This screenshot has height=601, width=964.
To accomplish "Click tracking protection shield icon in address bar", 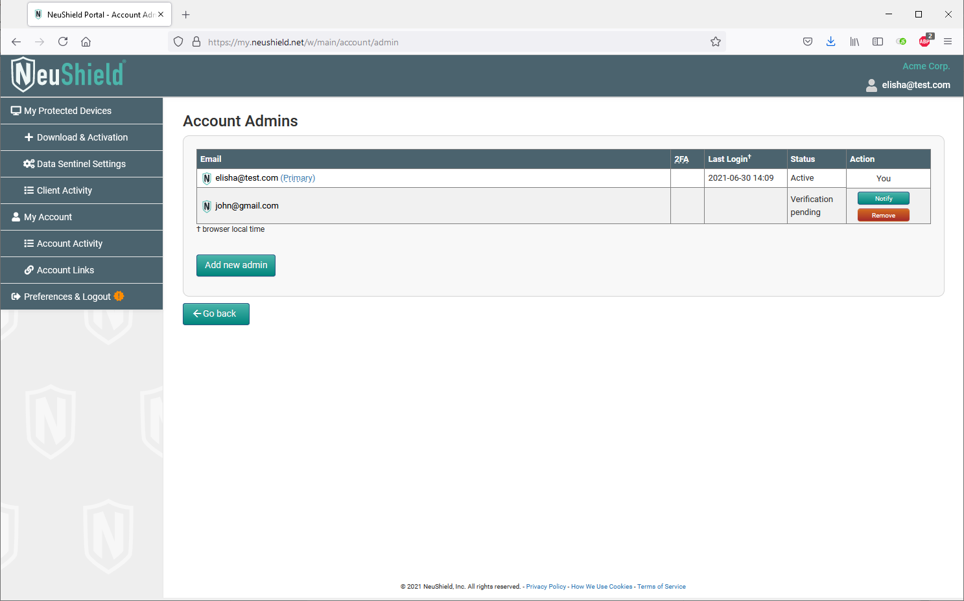I will click(x=178, y=42).
